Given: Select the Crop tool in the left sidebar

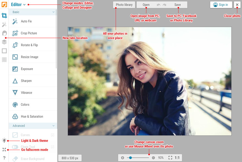Looking at the screenshot, I should click(x=4, y=15).
